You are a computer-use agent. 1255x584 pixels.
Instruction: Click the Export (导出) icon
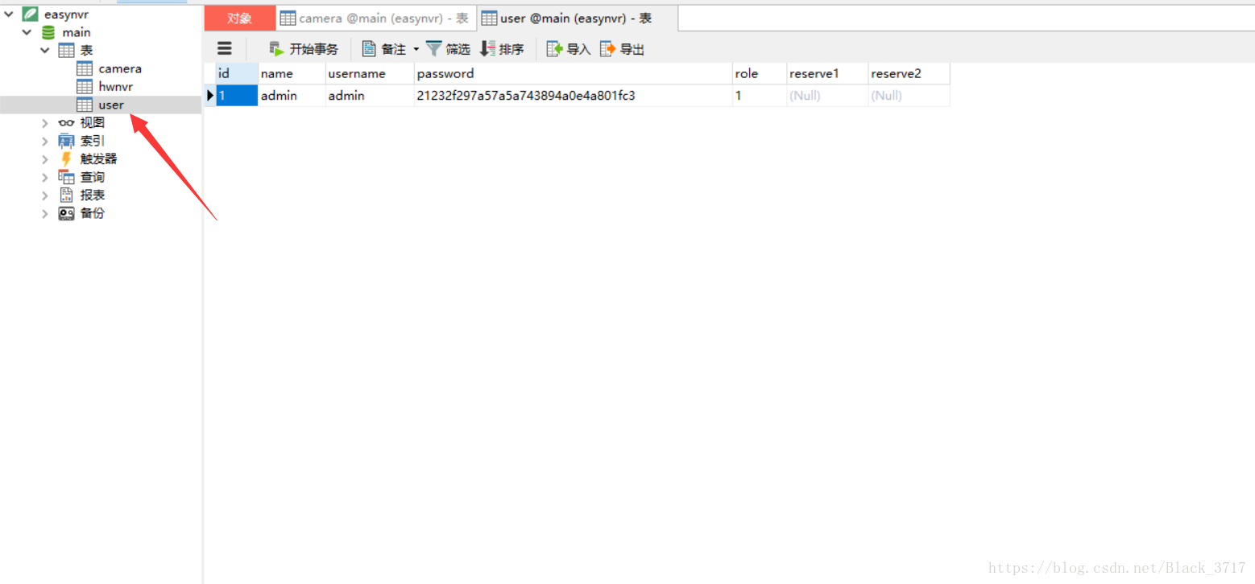pyautogui.click(x=607, y=49)
